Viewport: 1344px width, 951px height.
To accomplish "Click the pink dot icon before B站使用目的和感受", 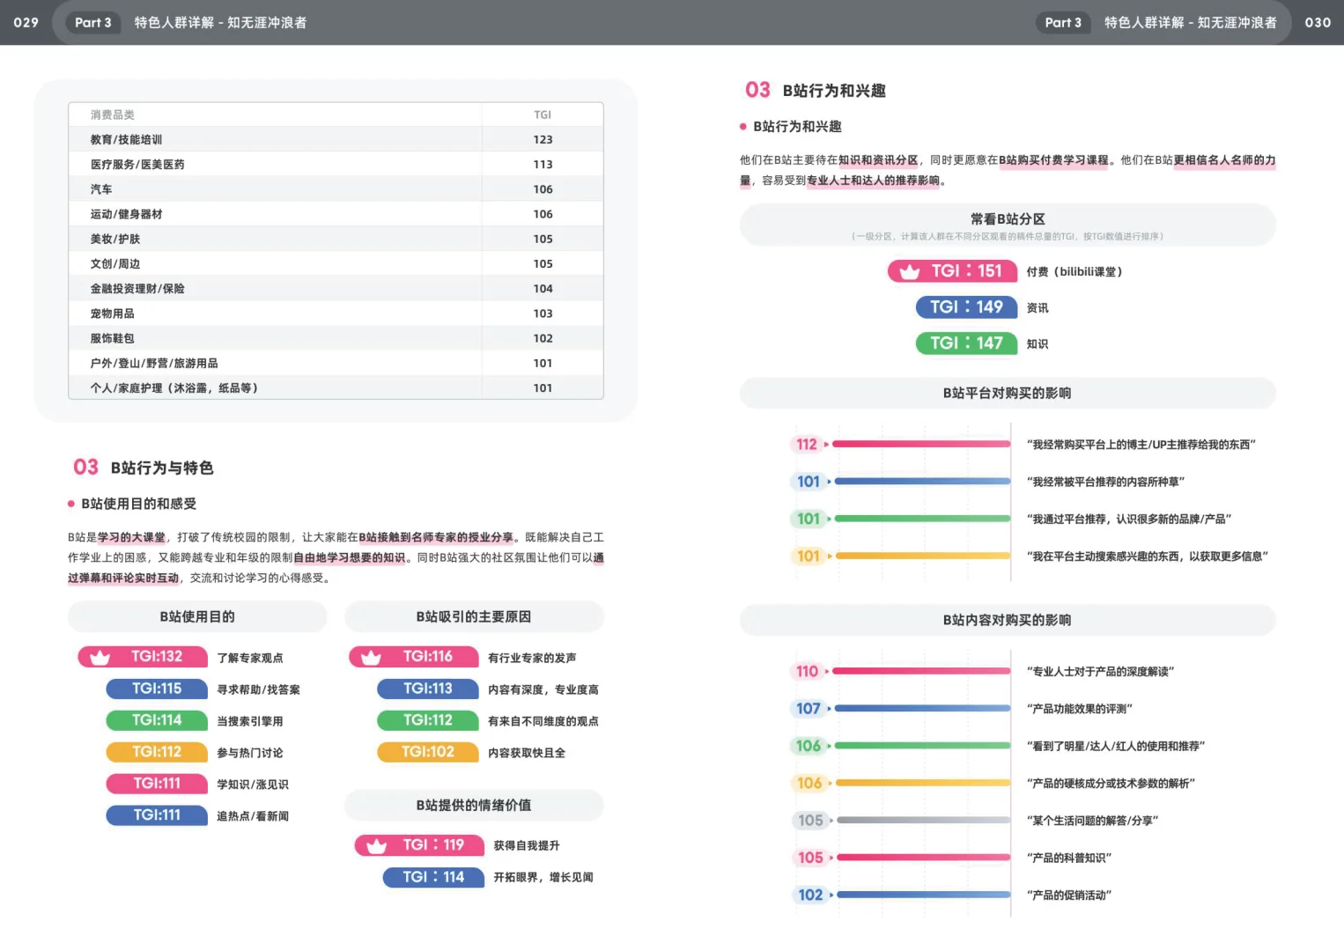I will [x=70, y=504].
